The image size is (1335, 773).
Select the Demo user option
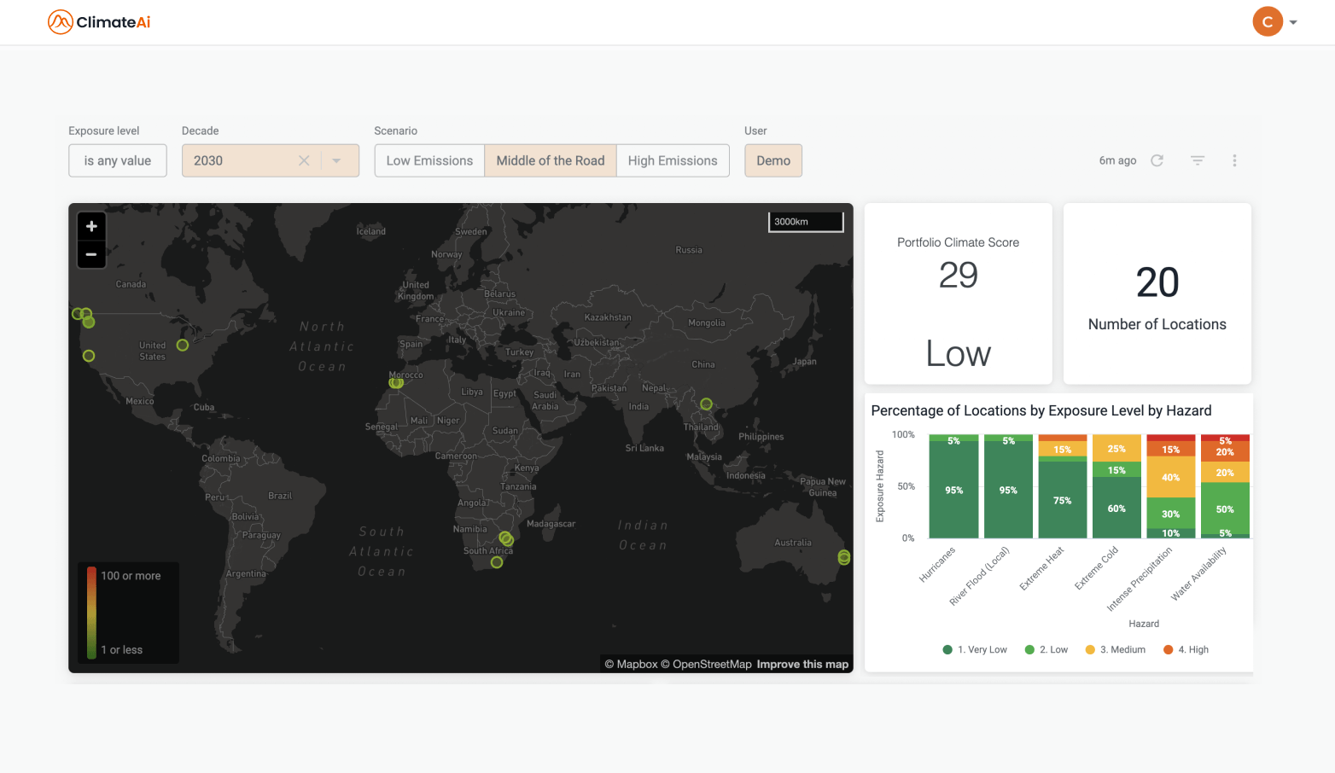click(x=772, y=160)
